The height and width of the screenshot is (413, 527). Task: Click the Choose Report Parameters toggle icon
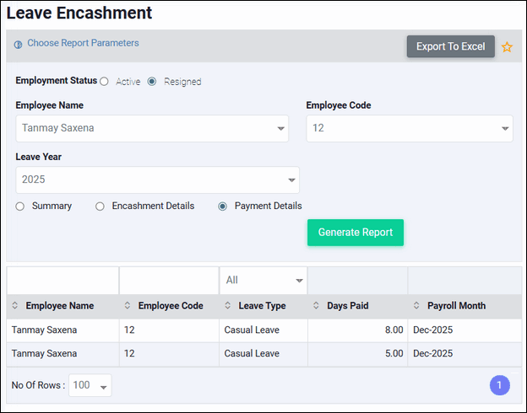click(19, 44)
